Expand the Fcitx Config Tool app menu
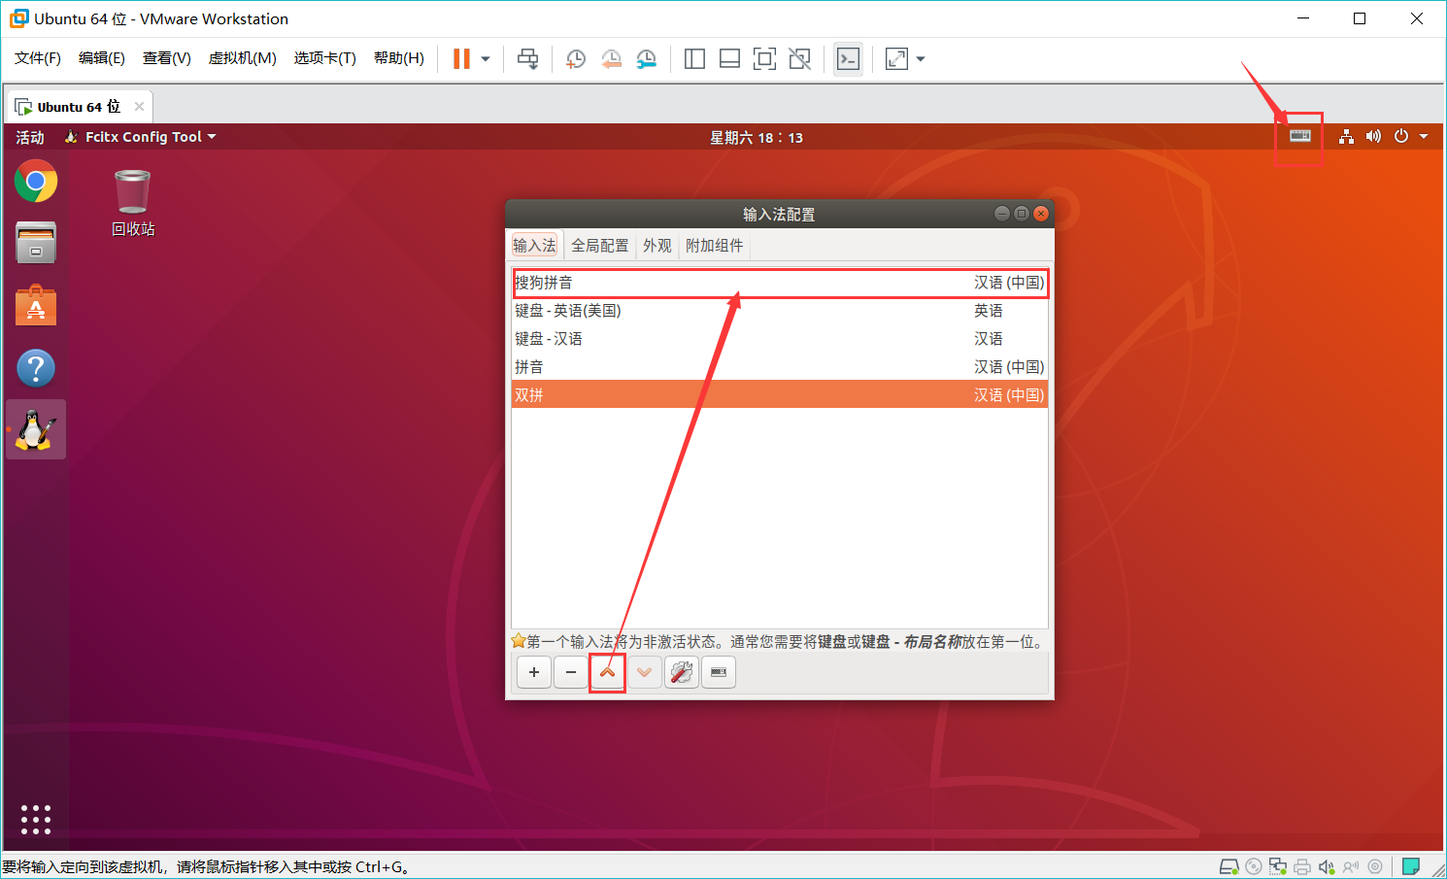This screenshot has height=879, width=1447. point(141,137)
